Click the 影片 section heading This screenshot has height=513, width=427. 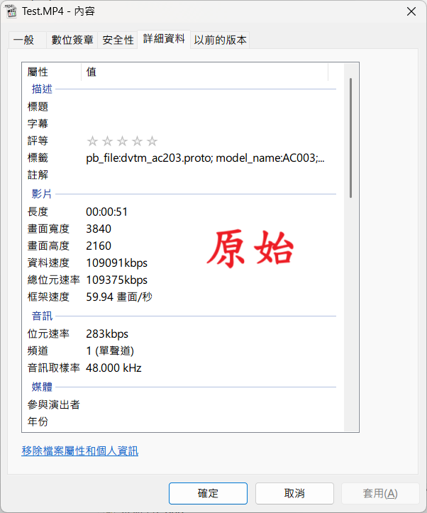[42, 194]
